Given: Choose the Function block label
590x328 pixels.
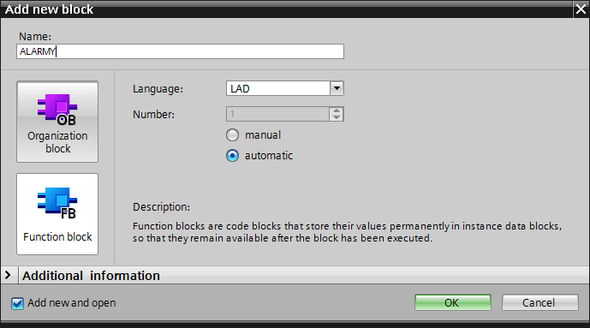Looking at the screenshot, I should coord(57,236).
